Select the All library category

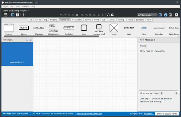[30, 20]
